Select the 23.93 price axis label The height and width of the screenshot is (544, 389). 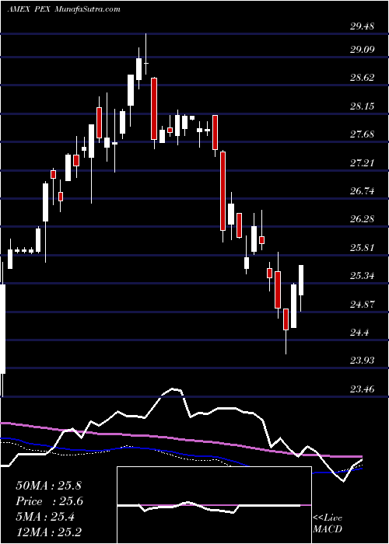363,361
